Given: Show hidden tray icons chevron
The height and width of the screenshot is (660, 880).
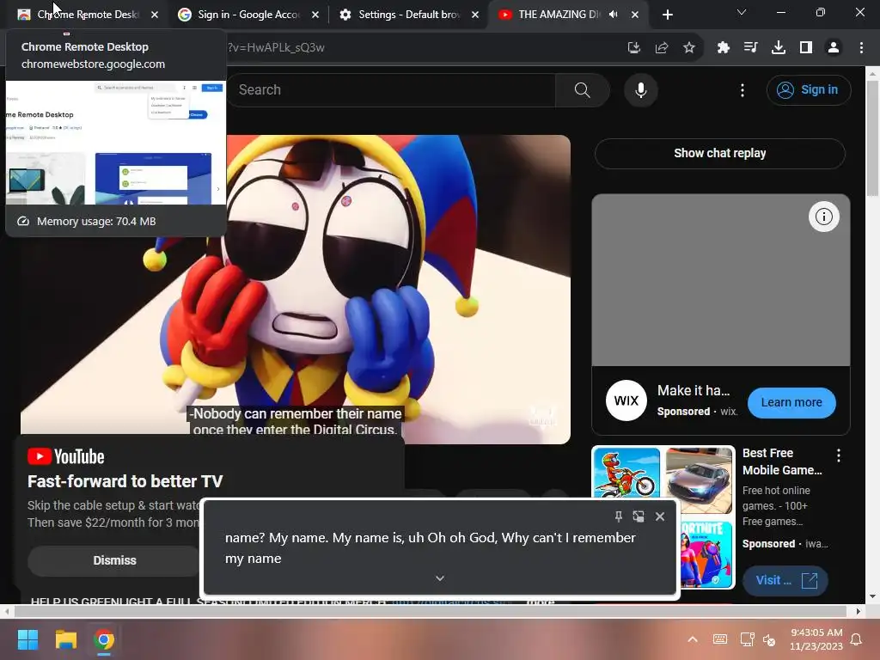Looking at the screenshot, I should coord(694,639).
